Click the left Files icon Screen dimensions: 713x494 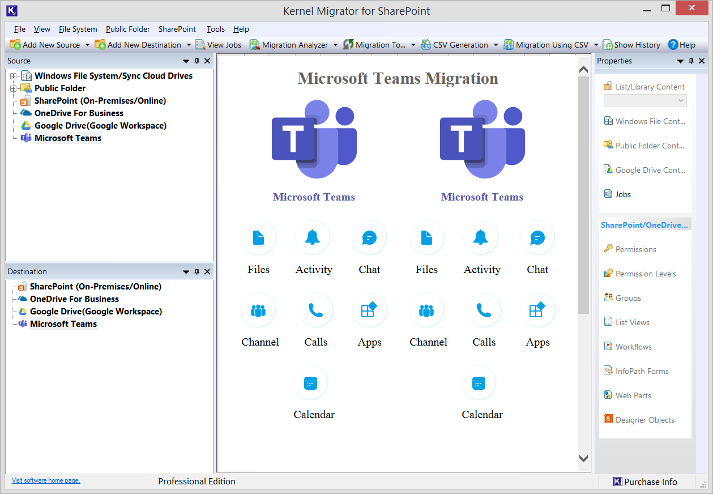tap(259, 237)
